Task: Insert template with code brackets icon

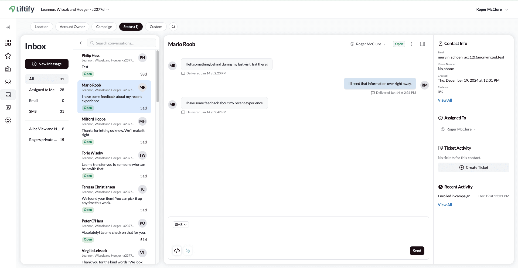Action: (177, 251)
